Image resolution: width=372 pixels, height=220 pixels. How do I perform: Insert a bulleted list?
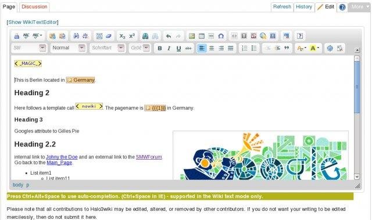click(x=254, y=48)
